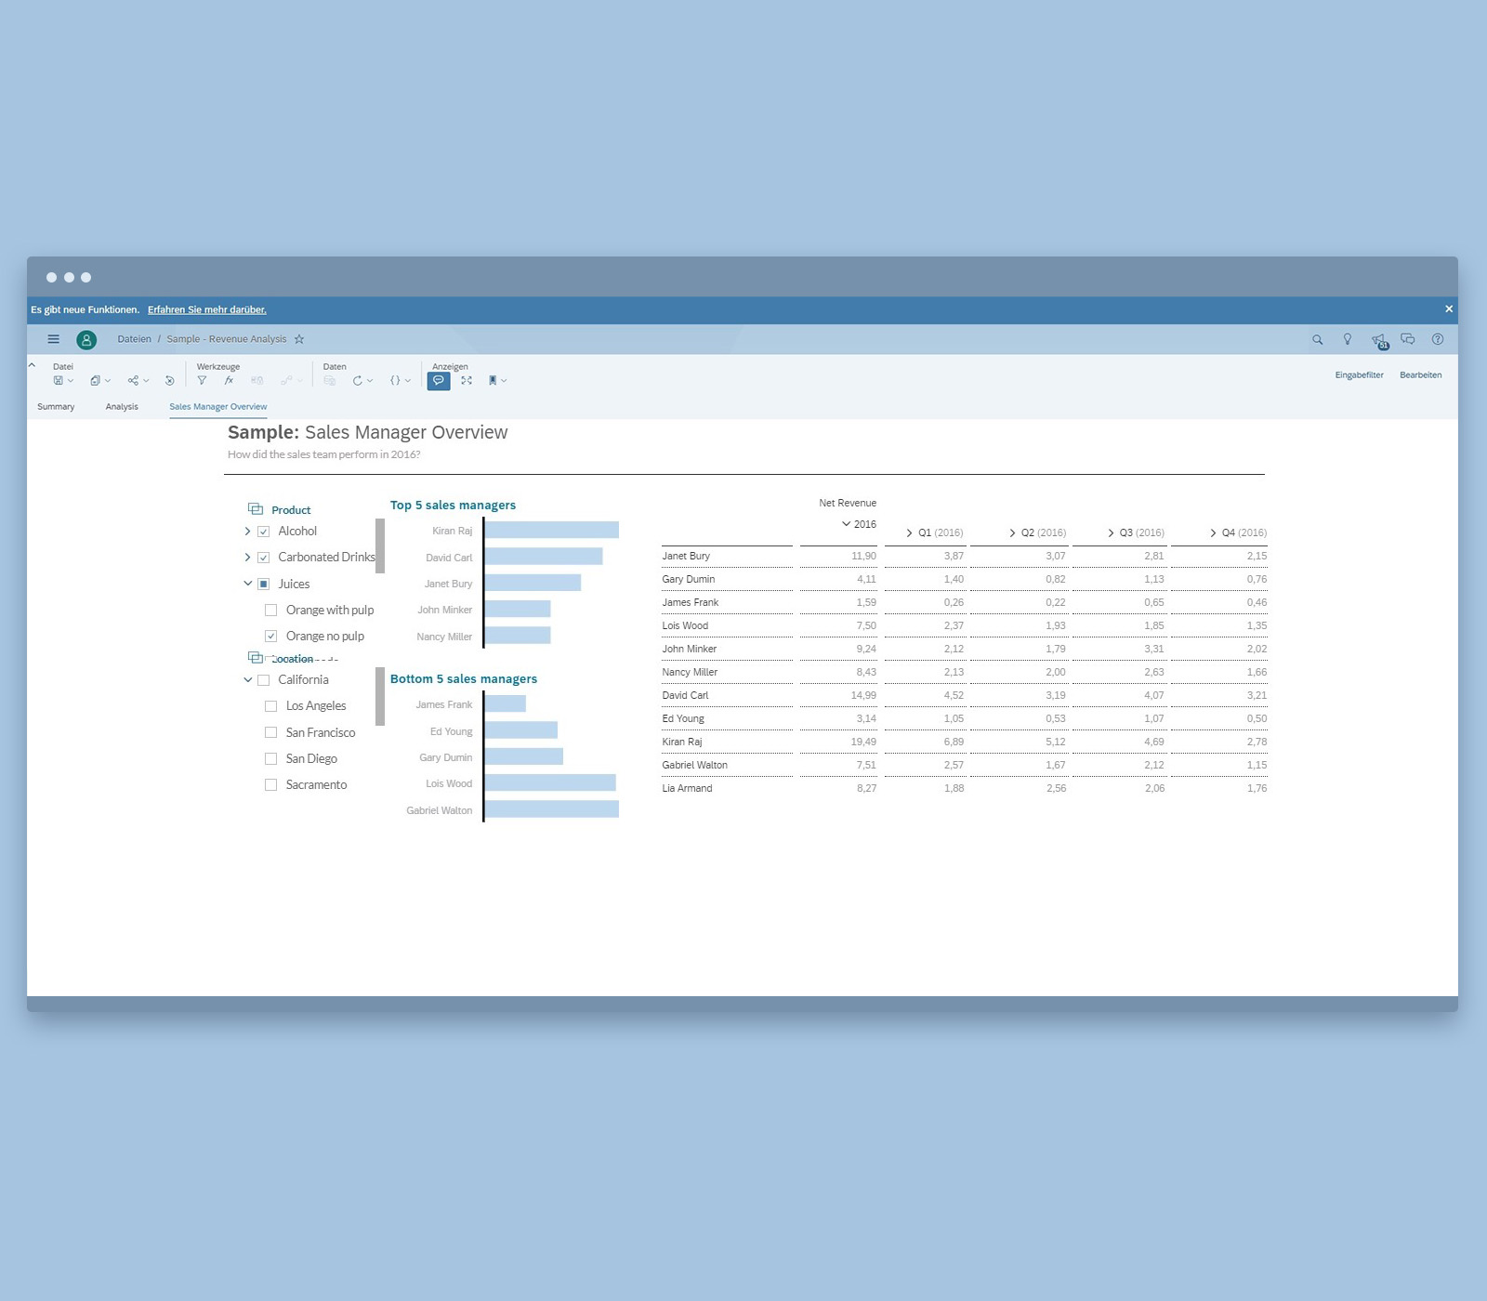
Task: Mark story as favorite with star icon
Action: point(299,339)
